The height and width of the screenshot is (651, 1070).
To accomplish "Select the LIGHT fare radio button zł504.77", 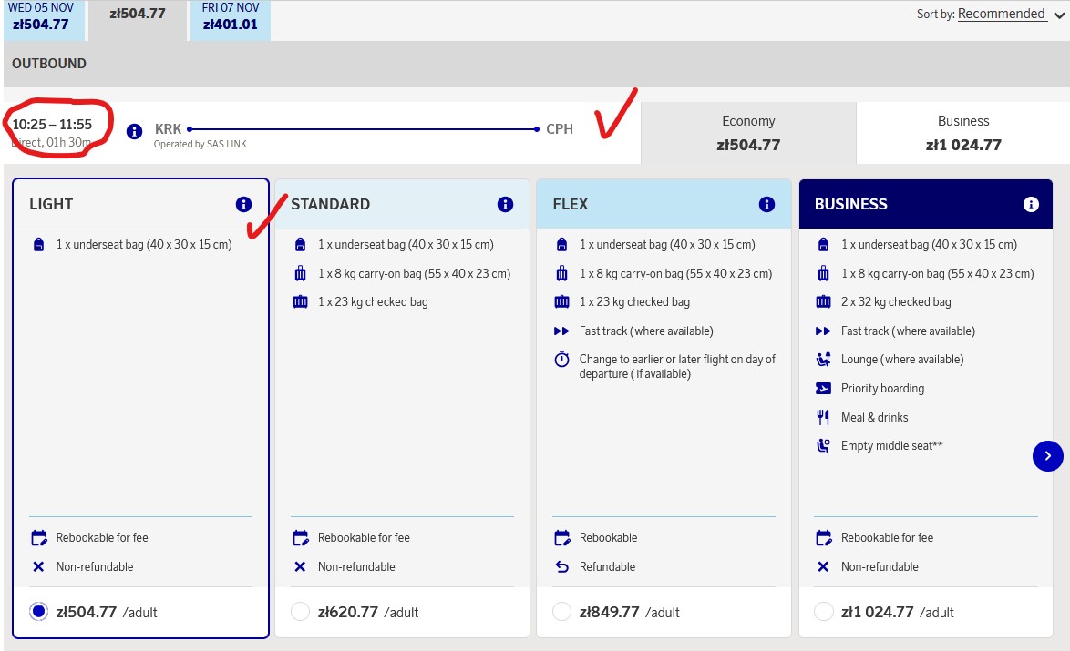I will click(x=39, y=612).
